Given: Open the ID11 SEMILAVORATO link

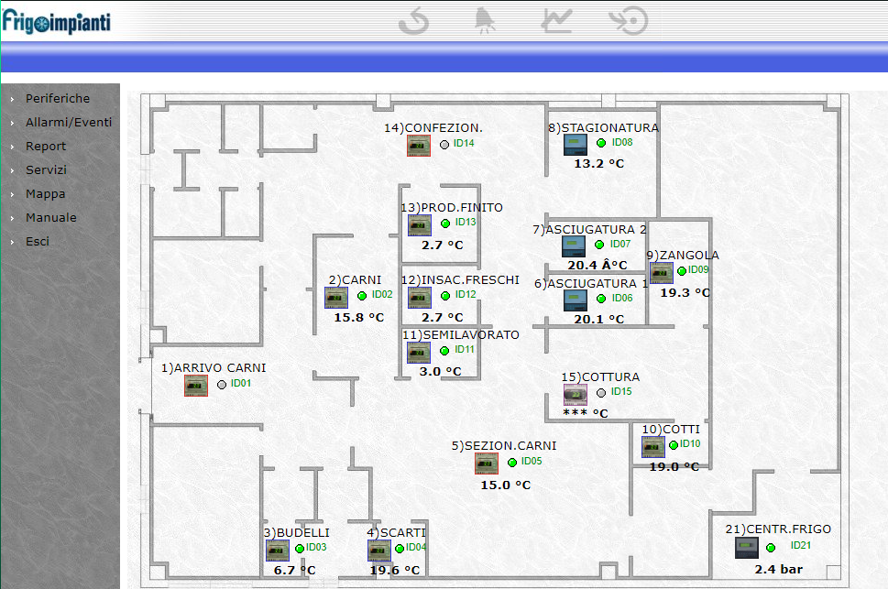Looking at the screenshot, I should [465, 349].
